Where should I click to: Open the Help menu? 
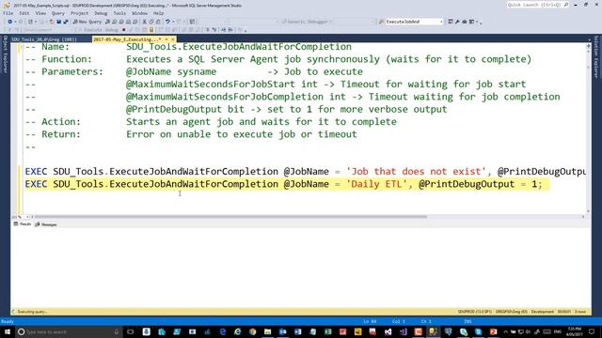click(158, 13)
